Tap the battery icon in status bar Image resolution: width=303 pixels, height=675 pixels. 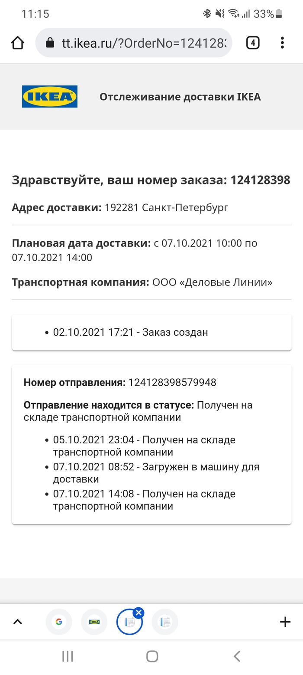click(x=279, y=14)
